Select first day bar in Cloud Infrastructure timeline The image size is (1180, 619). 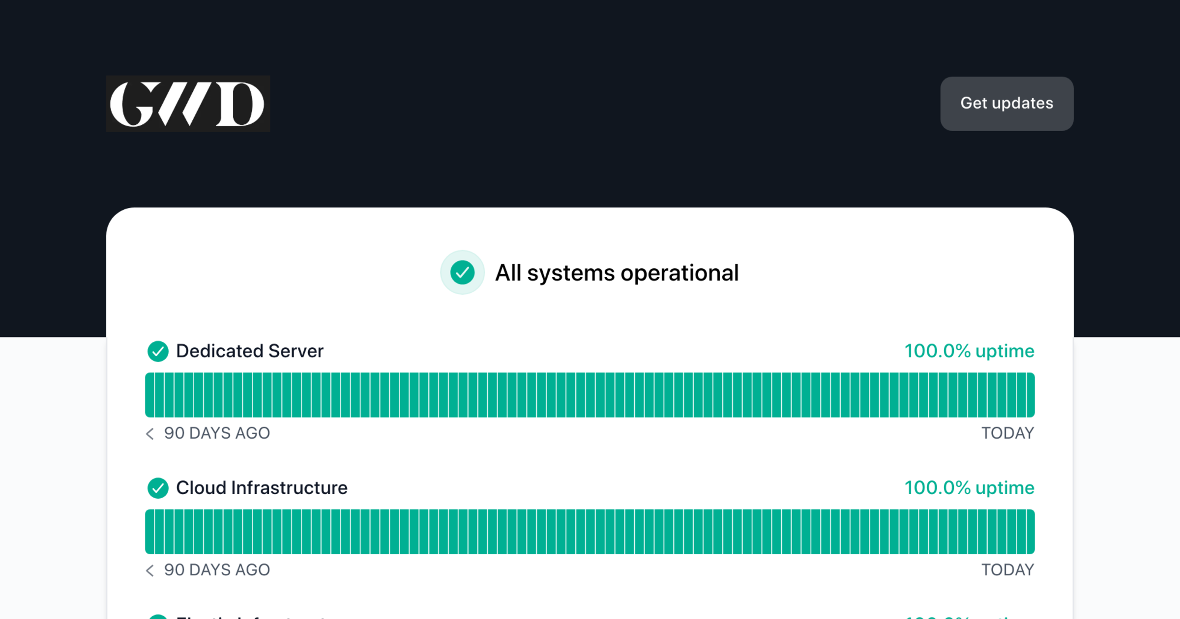coord(149,532)
